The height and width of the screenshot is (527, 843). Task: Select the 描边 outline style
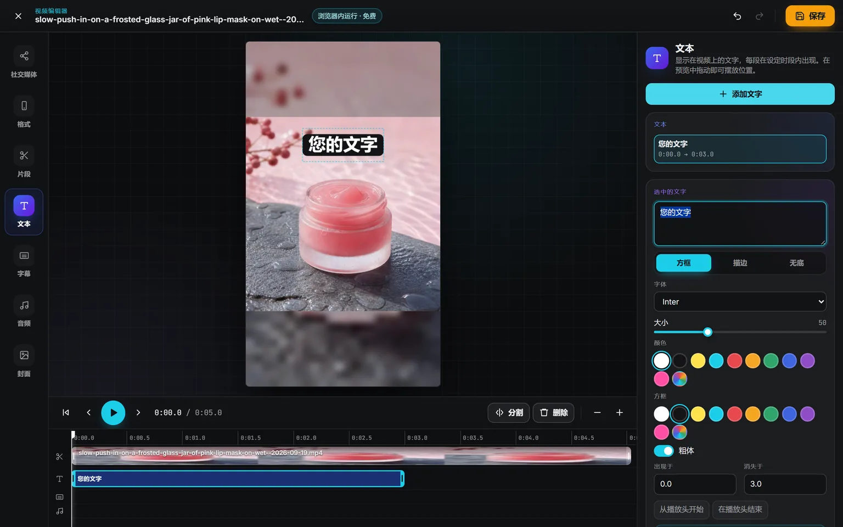(x=740, y=263)
